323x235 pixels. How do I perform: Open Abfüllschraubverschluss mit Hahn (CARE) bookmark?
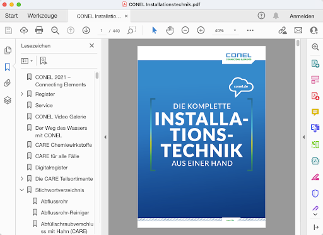67,227
